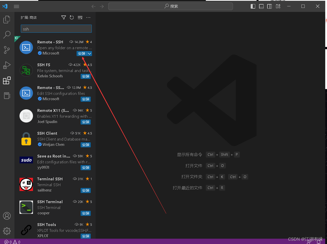This screenshot has height=244, width=327.
Task: Expand the Remote - SSH install dropdown arrow
Action: click(89, 54)
